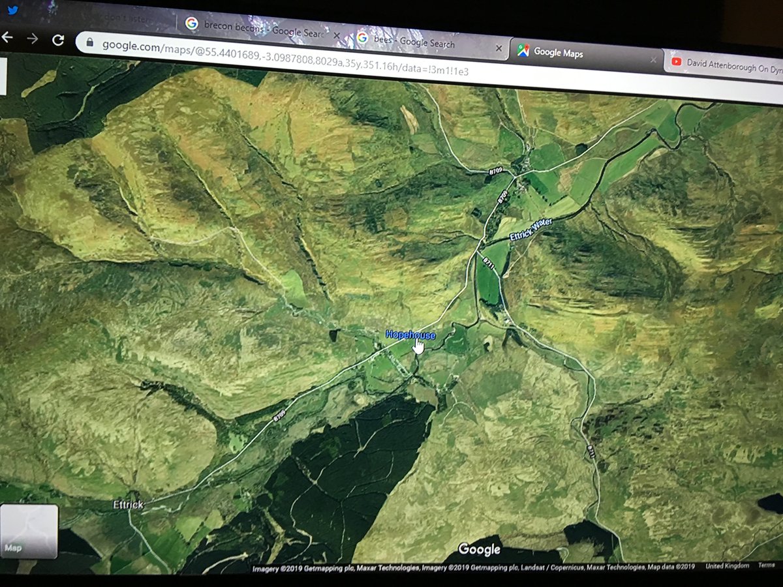Go back with the browser back arrow

click(7, 37)
